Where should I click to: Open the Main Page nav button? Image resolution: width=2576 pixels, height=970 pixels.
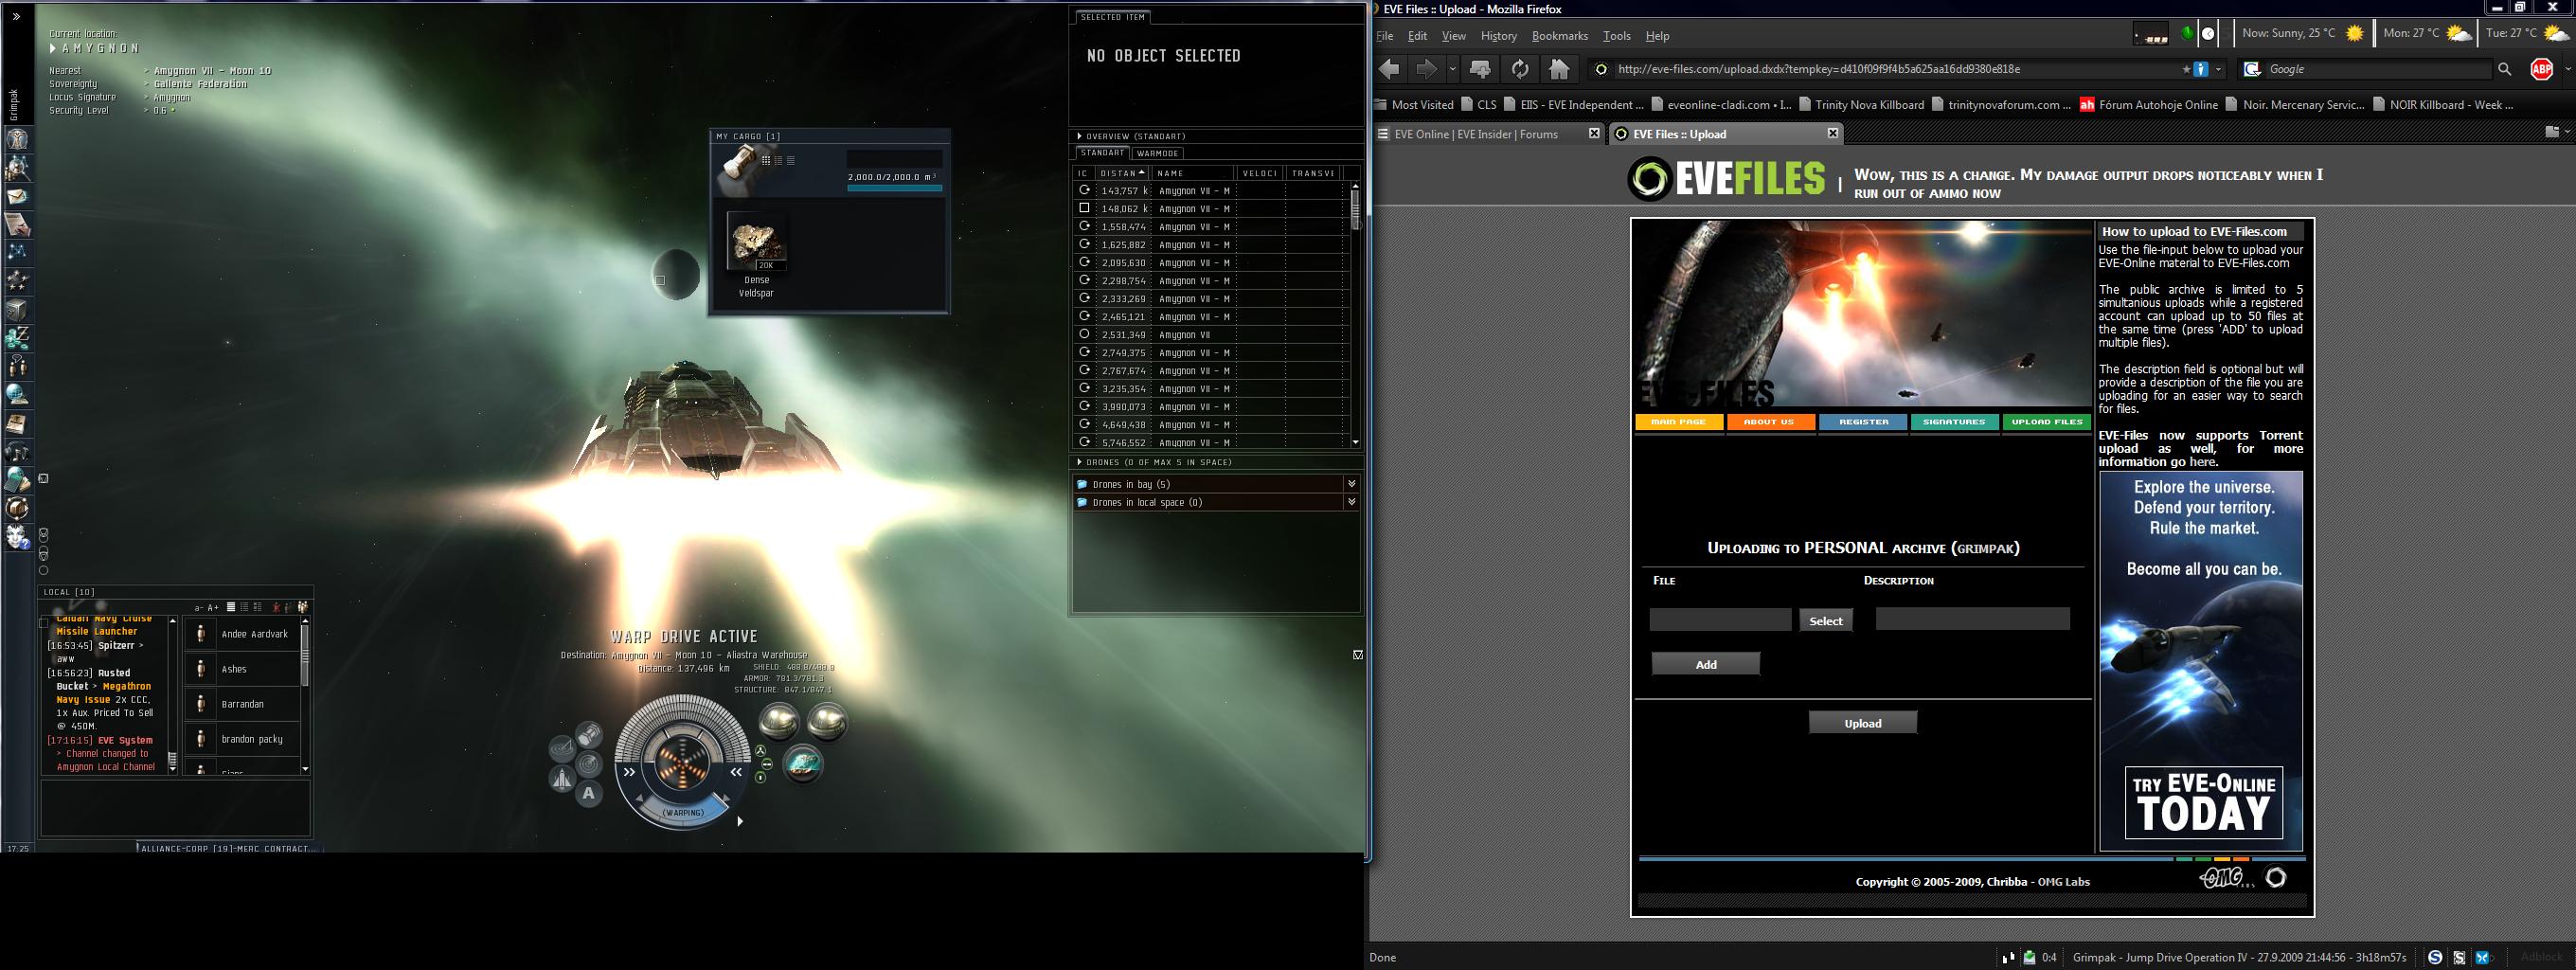click(x=1679, y=422)
